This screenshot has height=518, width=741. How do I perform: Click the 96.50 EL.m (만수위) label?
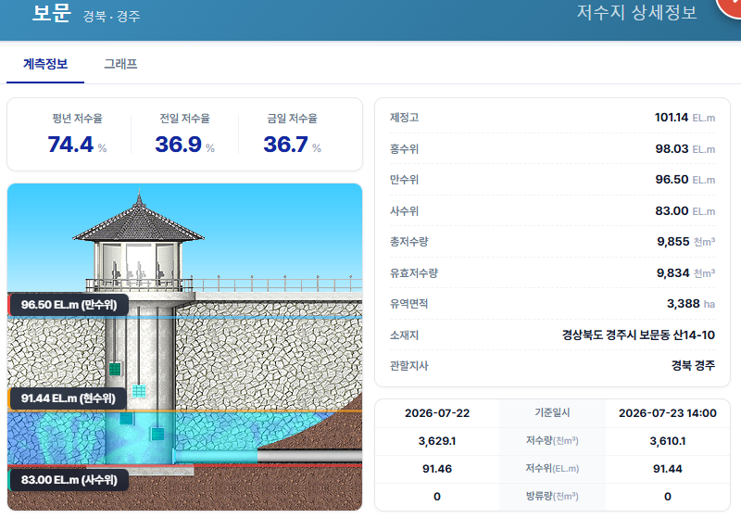69,305
